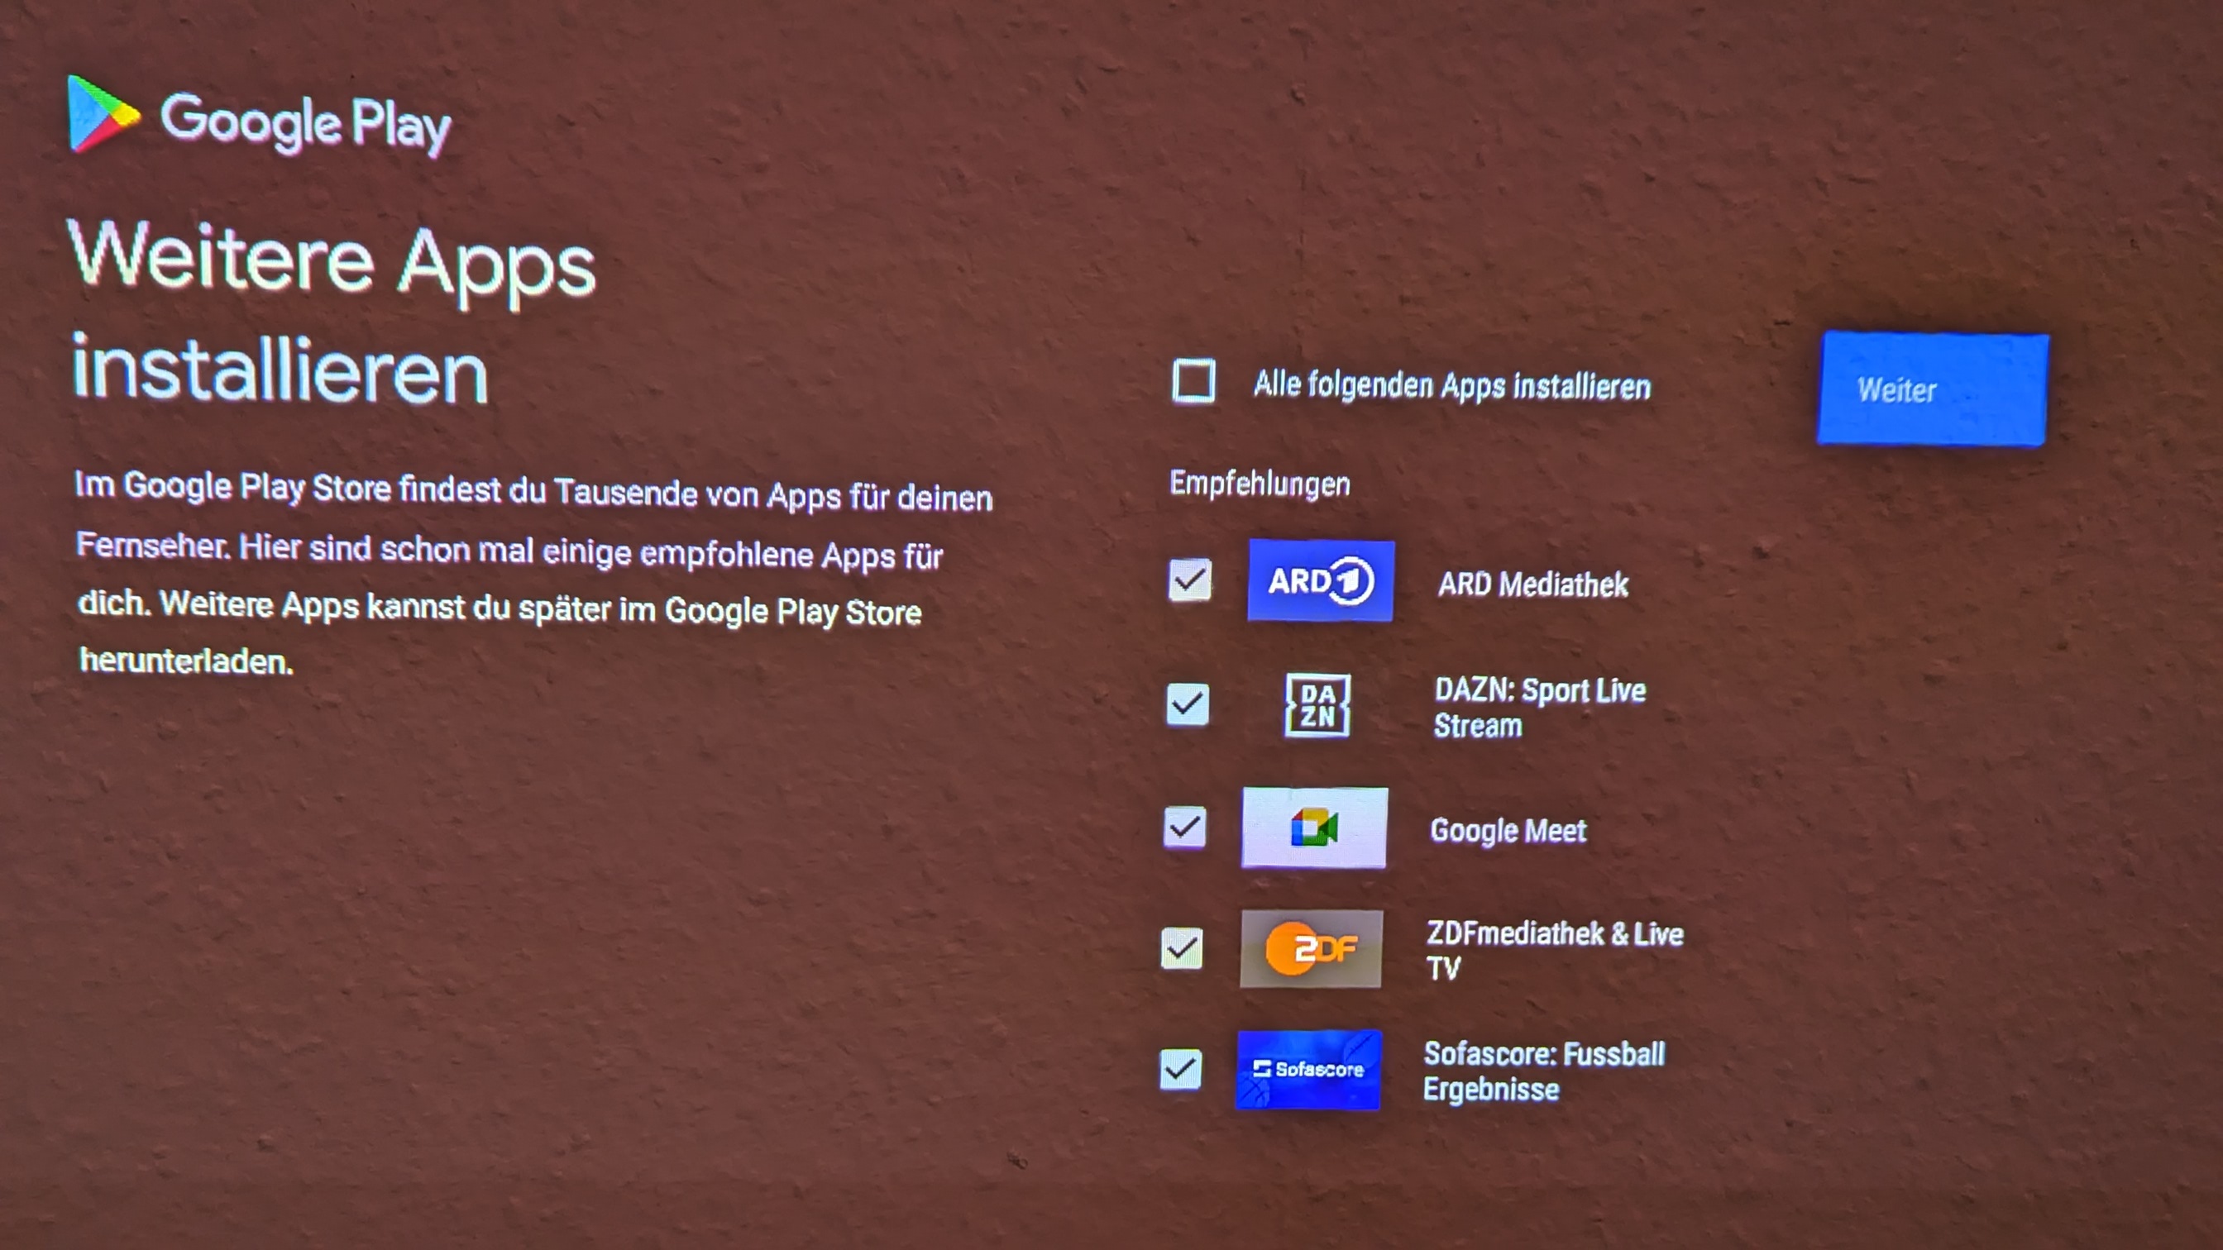Select 'DAZN: Sport Live Stream' label

[1540, 708]
